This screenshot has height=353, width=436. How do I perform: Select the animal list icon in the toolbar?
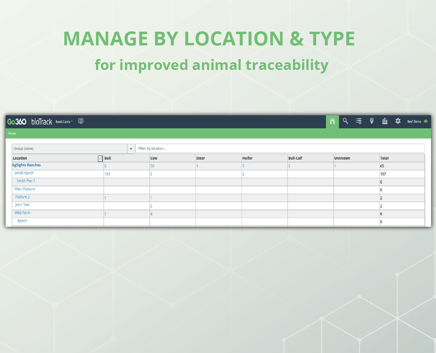coord(358,121)
